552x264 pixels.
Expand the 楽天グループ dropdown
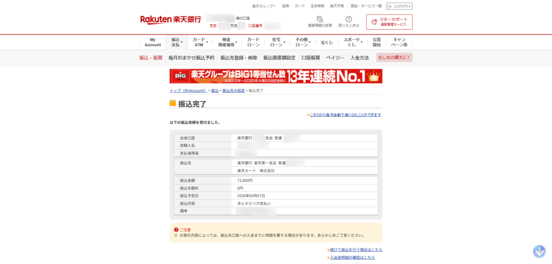pos(264,6)
